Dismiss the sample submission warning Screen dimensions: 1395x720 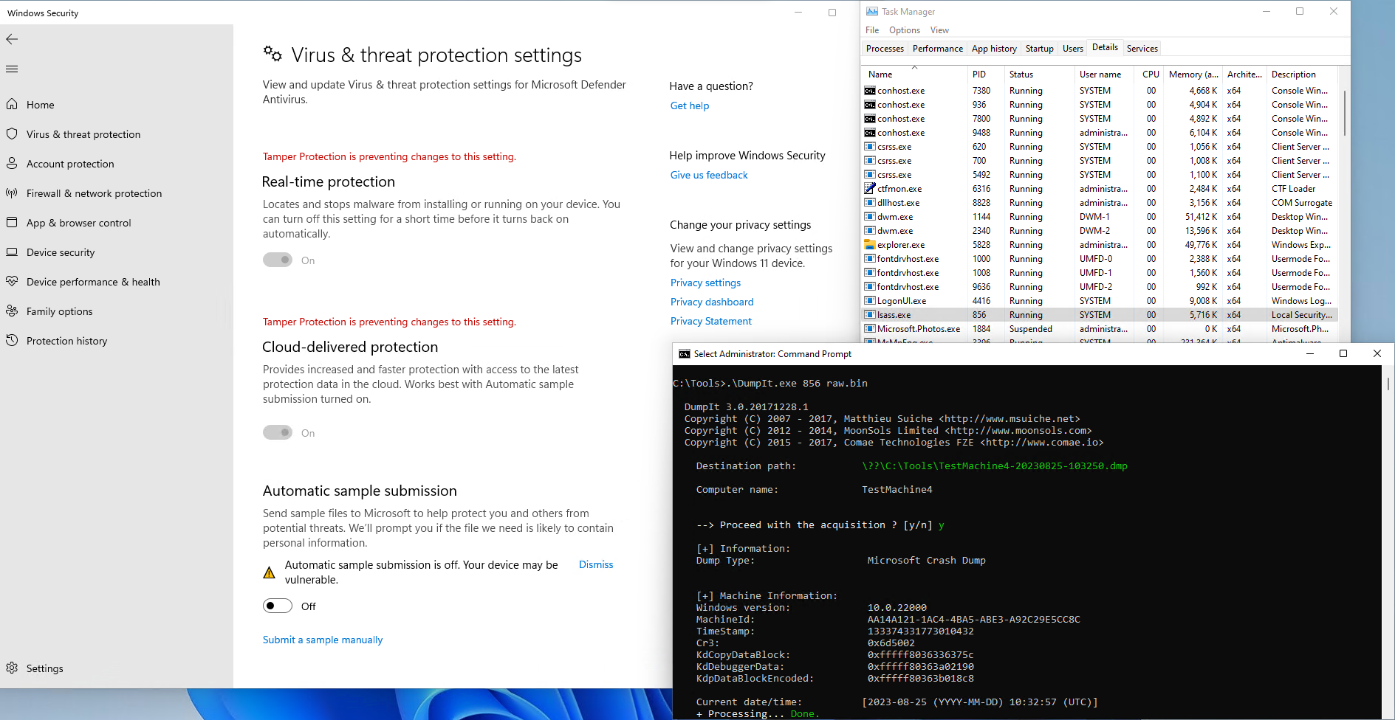(596, 564)
